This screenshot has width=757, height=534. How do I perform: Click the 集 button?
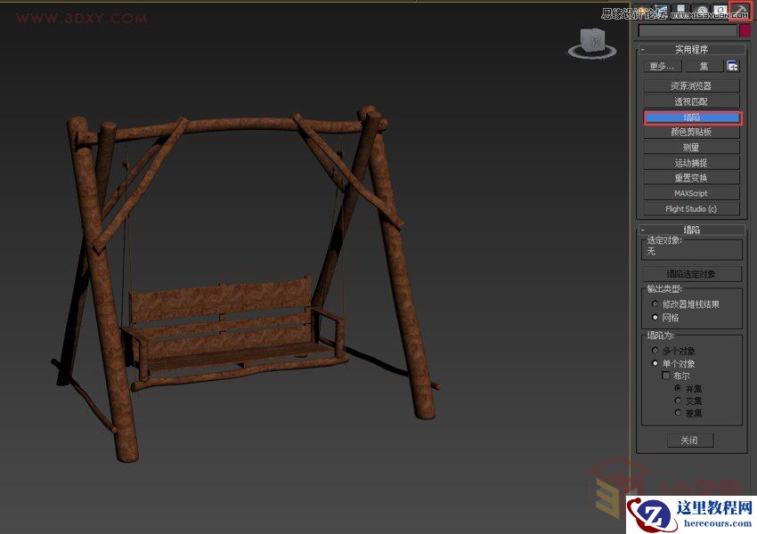704,67
